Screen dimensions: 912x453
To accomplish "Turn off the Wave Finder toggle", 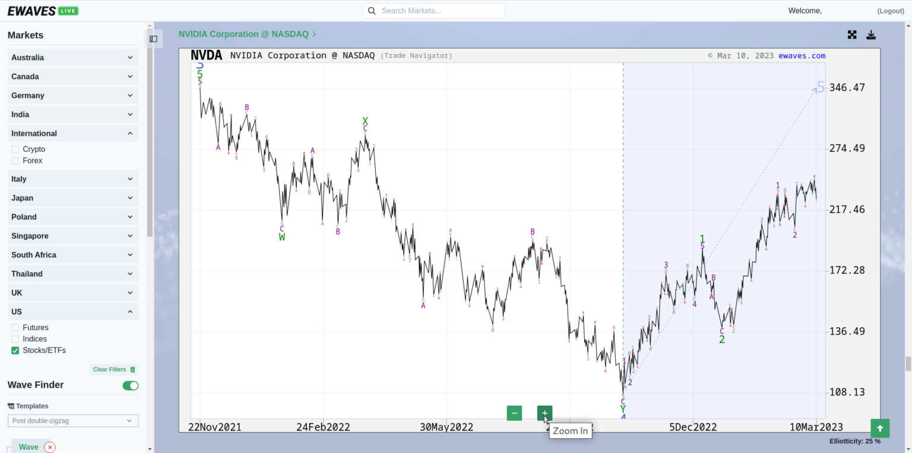I will tap(130, 386).
